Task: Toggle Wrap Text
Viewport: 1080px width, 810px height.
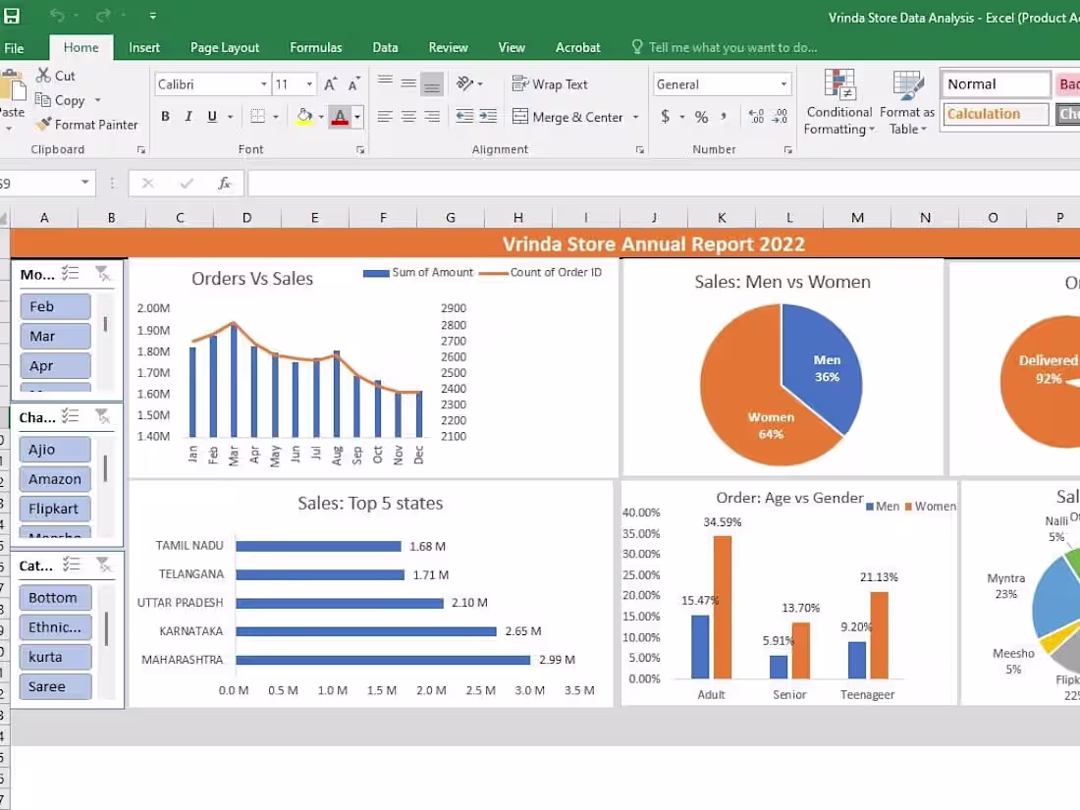Action: tap(550, 83)
